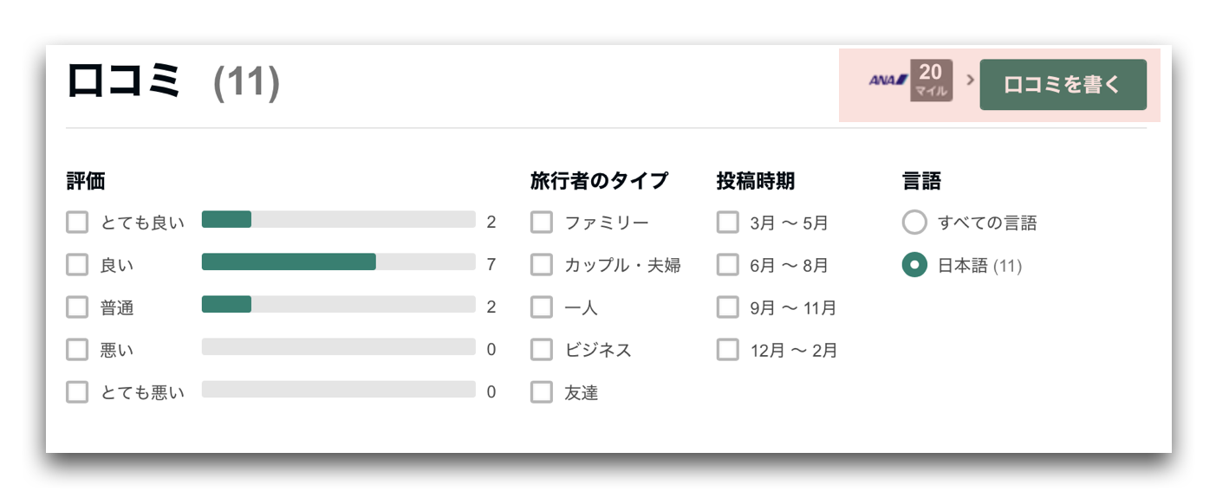The height and width of the screenshot is (504, 1229).
Task: Check the カップル・夫婦 checkbox
Action: (x=542, y=265)
